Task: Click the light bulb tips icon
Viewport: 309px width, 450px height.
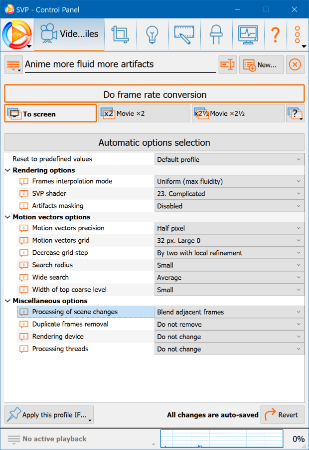Action: click(x=153, y=34)
